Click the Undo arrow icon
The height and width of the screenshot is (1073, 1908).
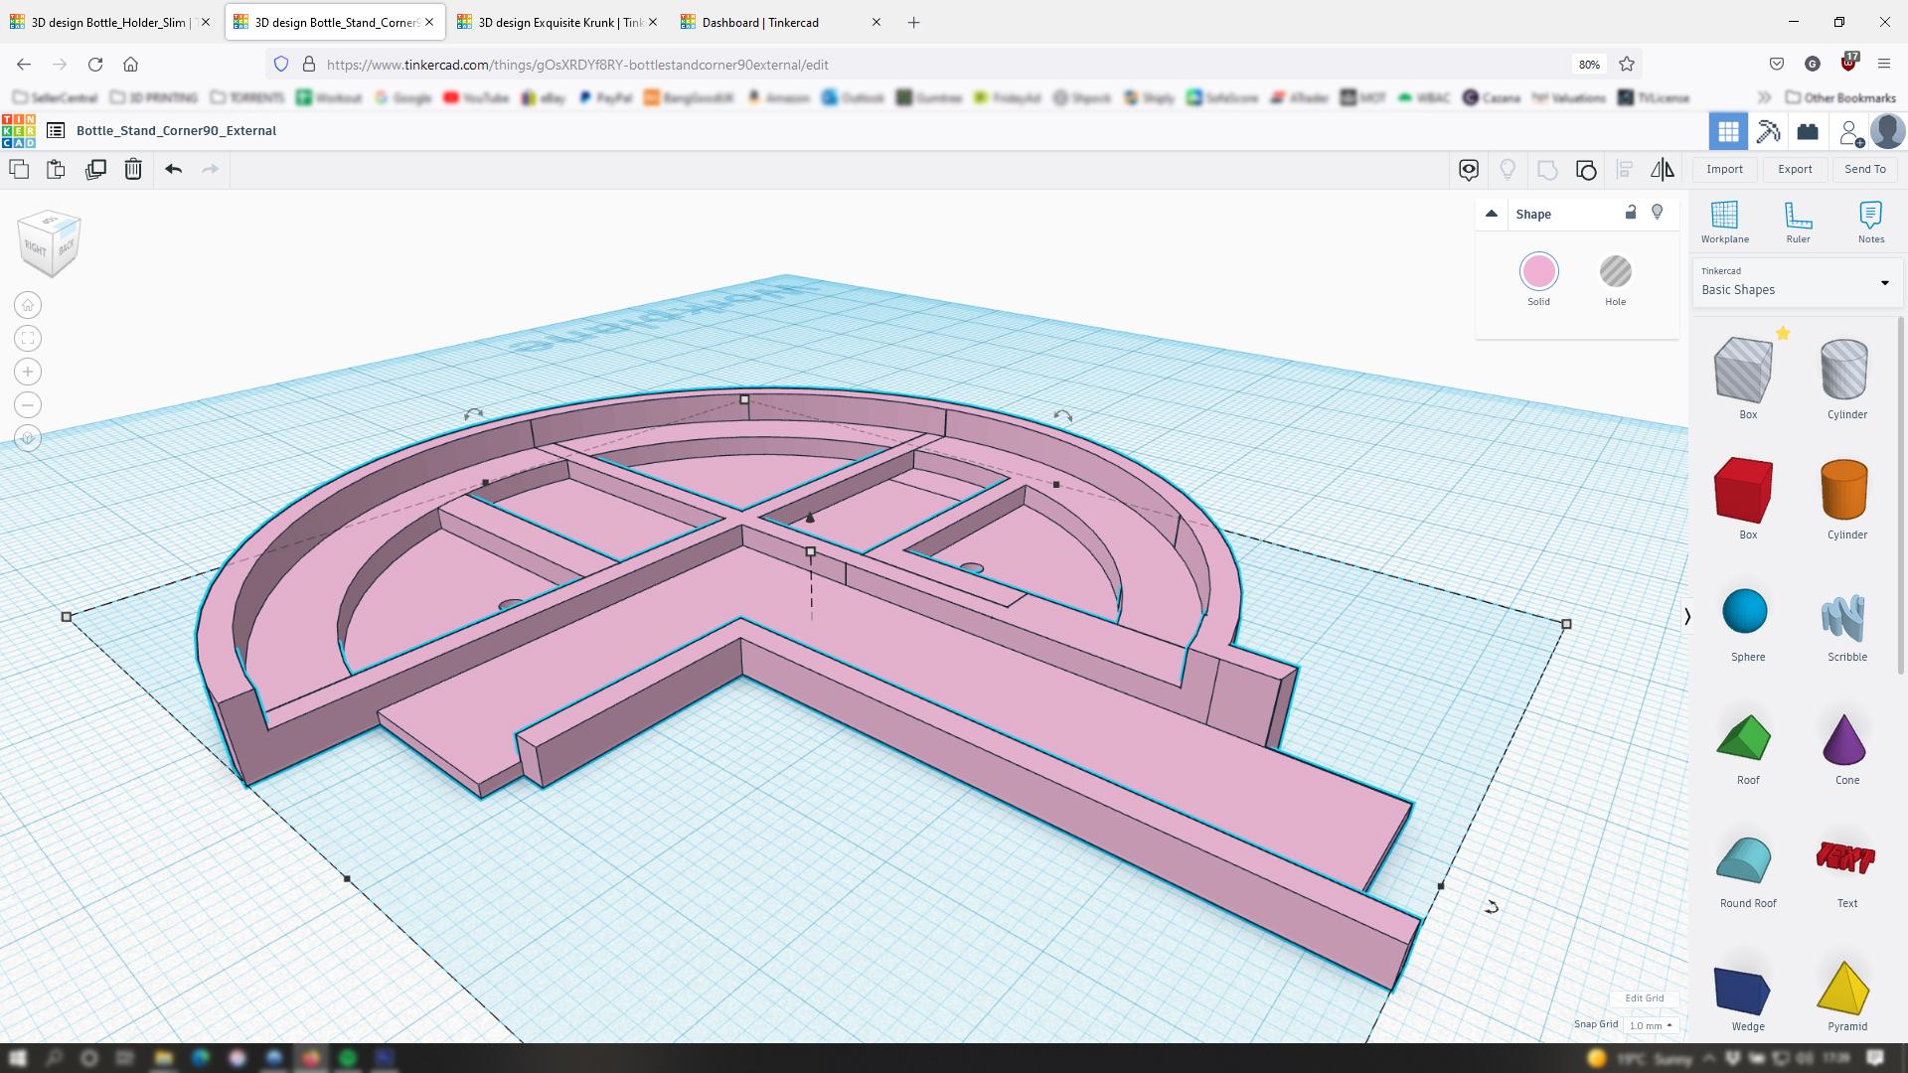coord(174,169)
